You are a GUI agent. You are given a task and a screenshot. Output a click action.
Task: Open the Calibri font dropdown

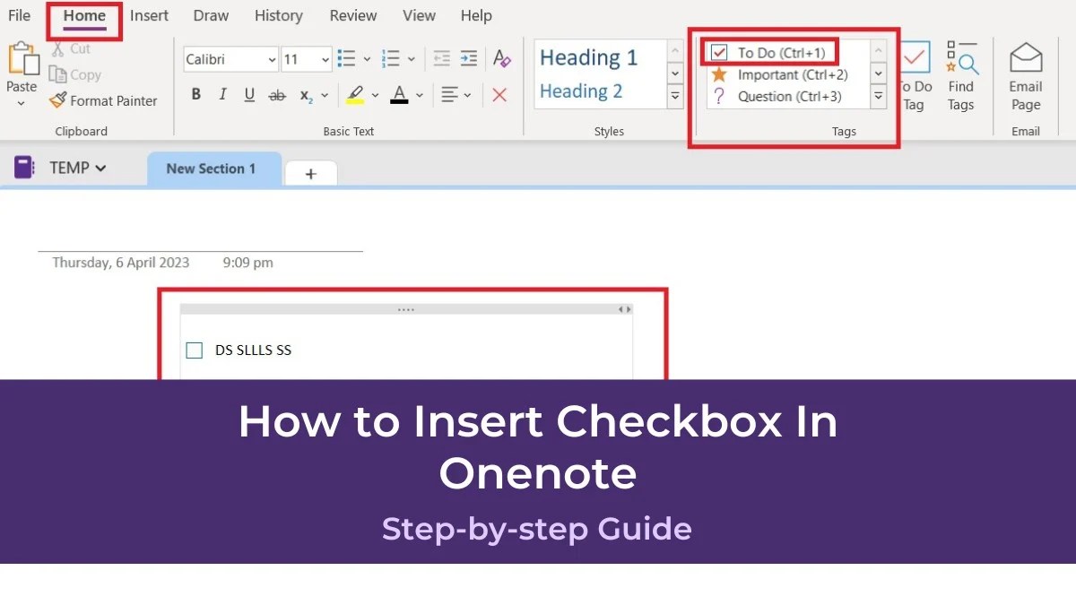pyautogui.click(x=271, y=59)
